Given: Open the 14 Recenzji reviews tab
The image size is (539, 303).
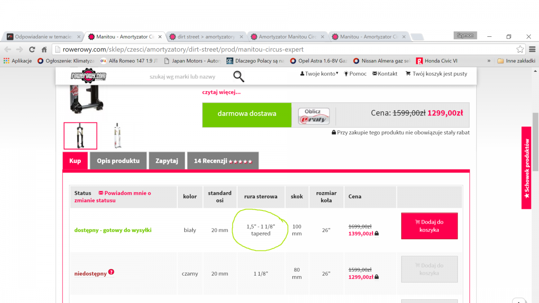Looking at the screenshot, I should point(223,161).
